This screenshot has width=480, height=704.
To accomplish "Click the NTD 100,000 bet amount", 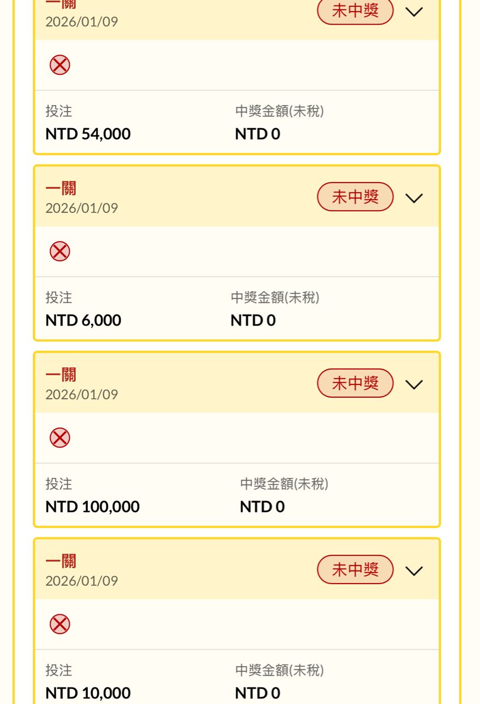I will pos(92,507).
